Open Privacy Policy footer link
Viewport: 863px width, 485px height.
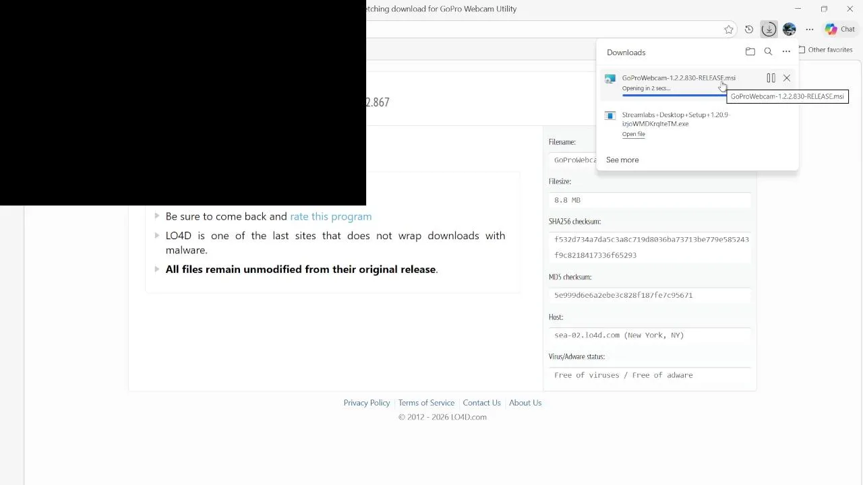(x=367, y=403)
